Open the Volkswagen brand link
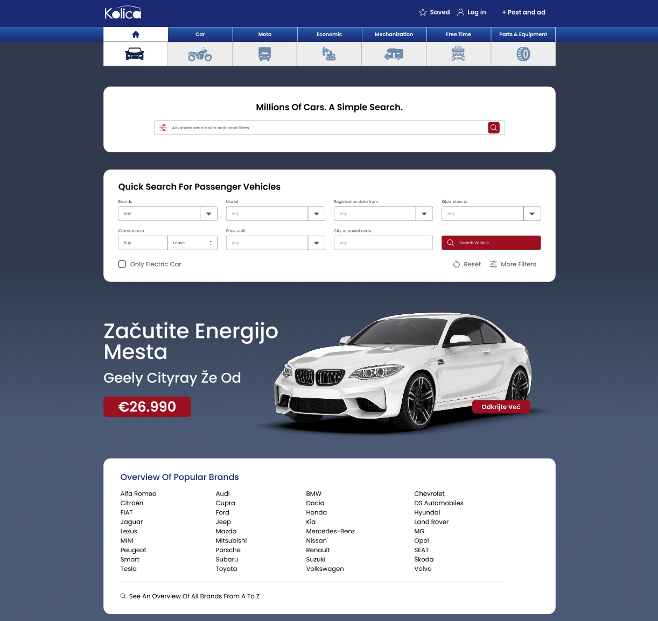This screenshot has height=621, width=658. click(325, 569)
